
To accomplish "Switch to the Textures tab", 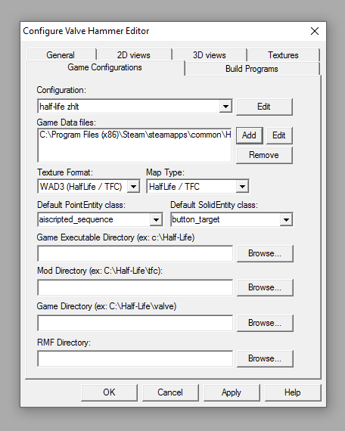I will coord(284,54).
